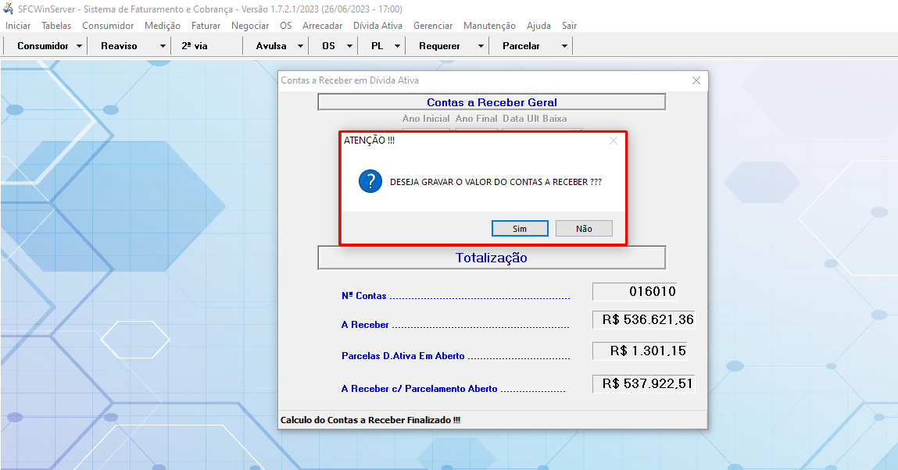
Task: Select the A Receber total value field
Action: coord(643,319)
